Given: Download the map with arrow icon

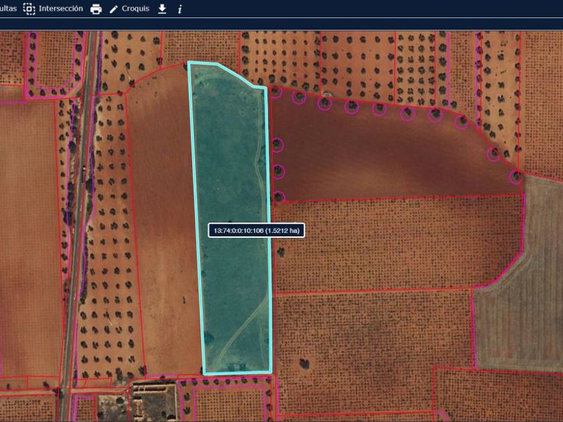Looking at the screenshot, I should [x=162, y=9].
